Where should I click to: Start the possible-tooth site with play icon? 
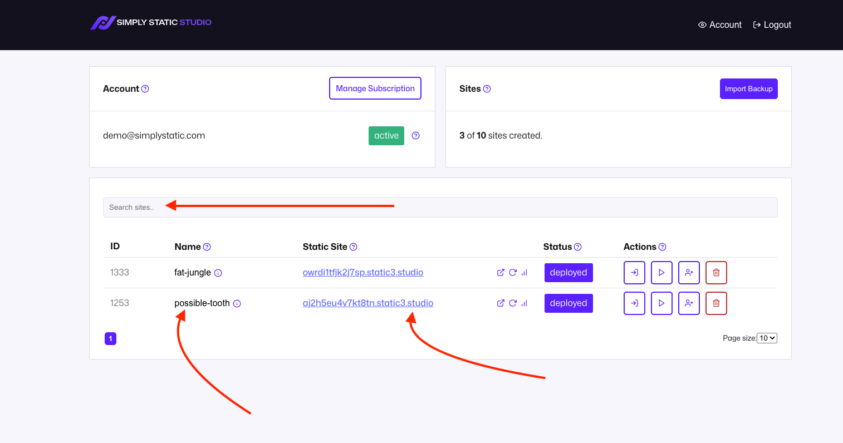[x=662, y=303]
